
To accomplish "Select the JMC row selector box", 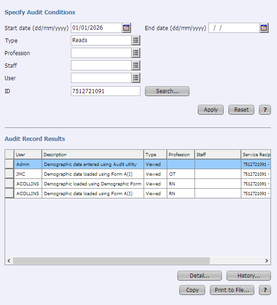I will (x=9, y=174).
